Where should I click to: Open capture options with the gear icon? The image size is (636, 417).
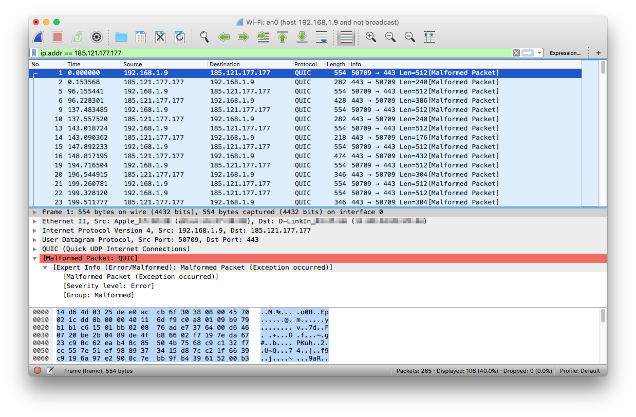click(x=96, y=37)
